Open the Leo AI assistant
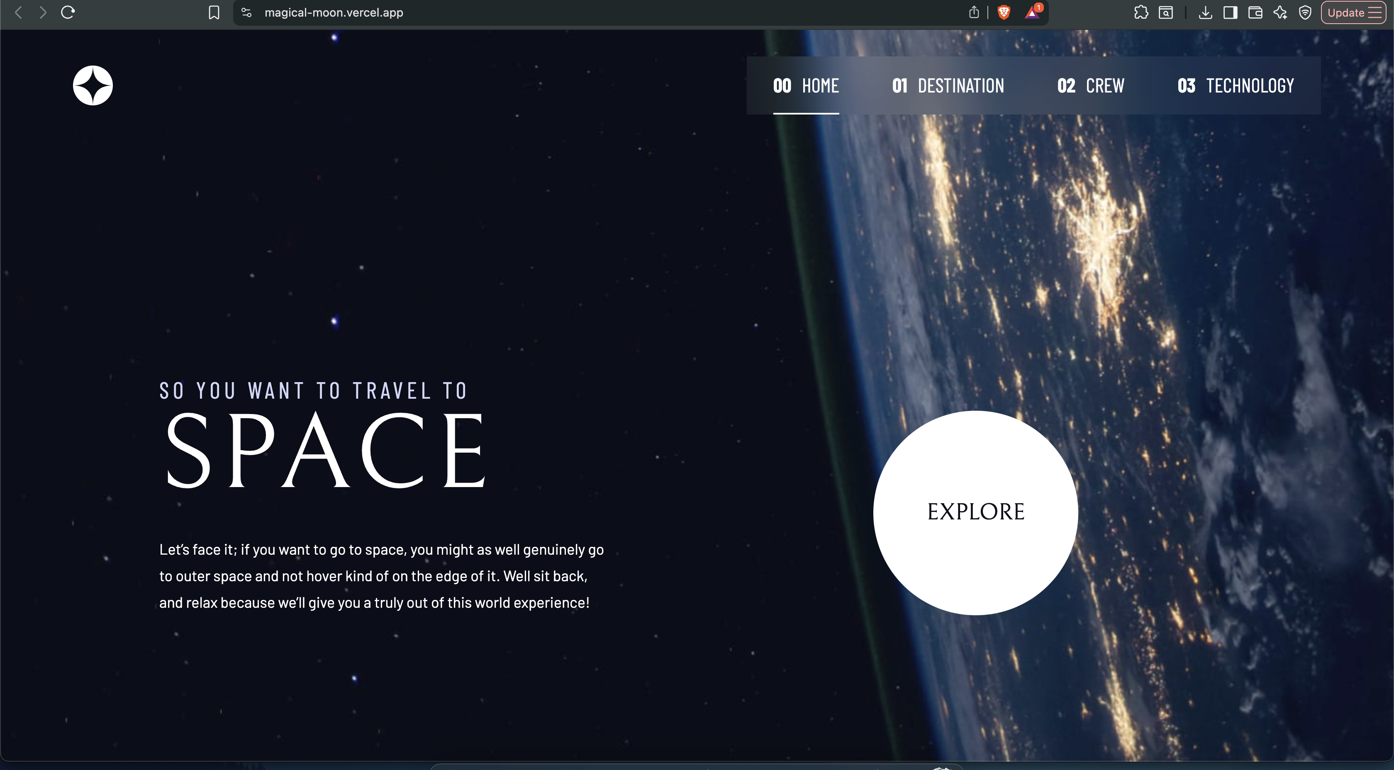Viewport: 1394px width, 770px height. click(x=1280, y=12)
